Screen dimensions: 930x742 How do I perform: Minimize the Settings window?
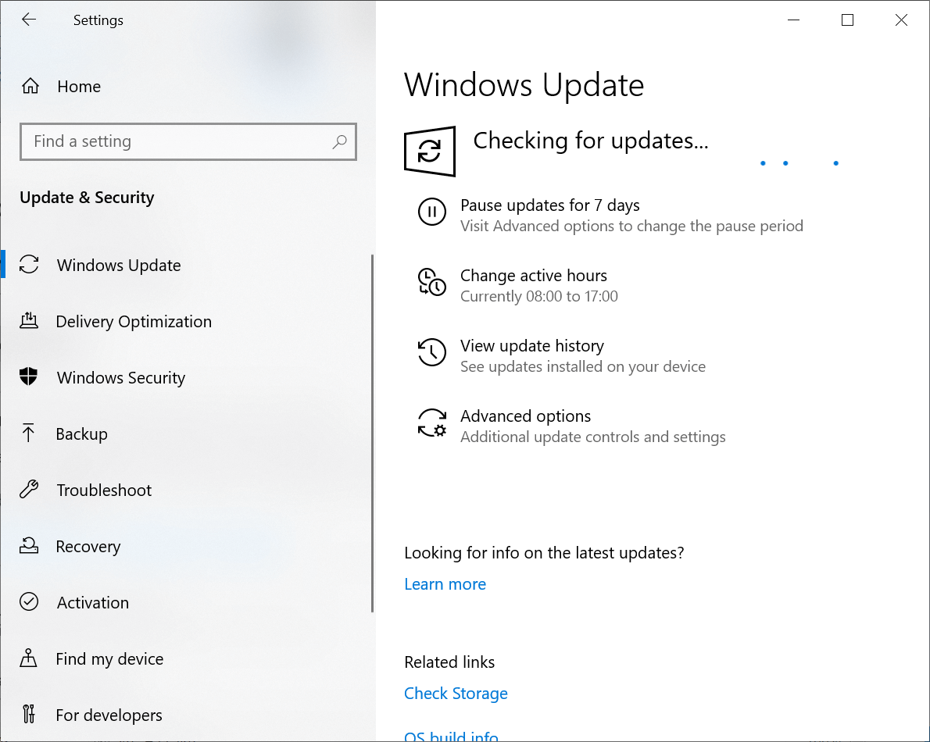coord(793,20)
